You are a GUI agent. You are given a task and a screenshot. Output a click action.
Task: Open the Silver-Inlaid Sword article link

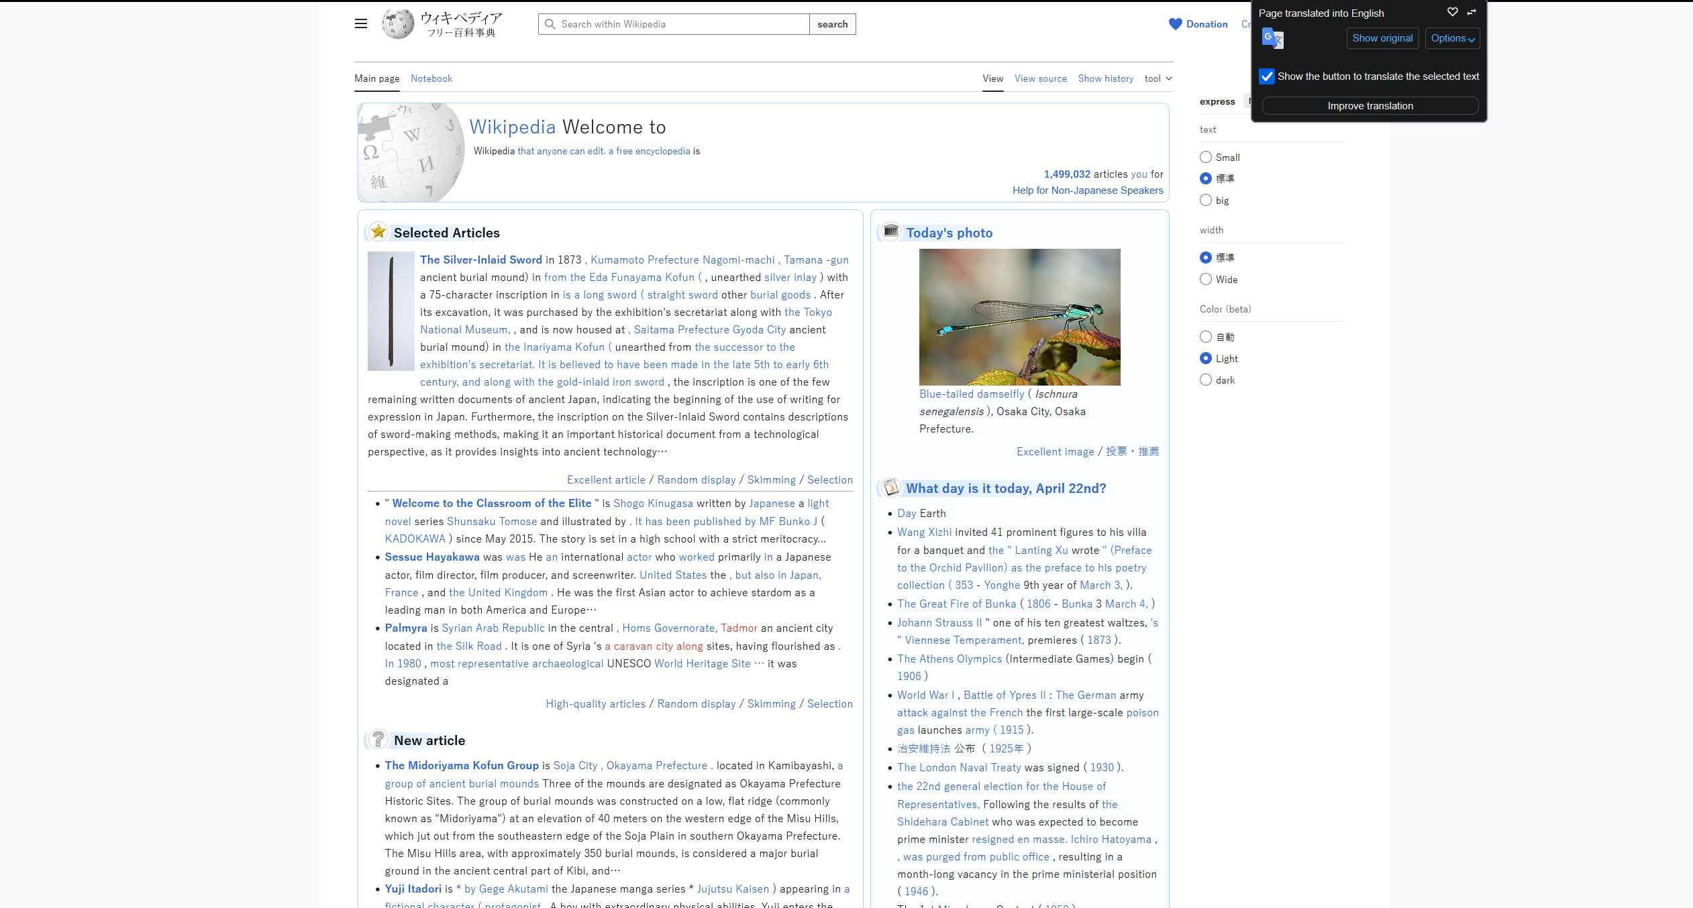pos(481,260)
